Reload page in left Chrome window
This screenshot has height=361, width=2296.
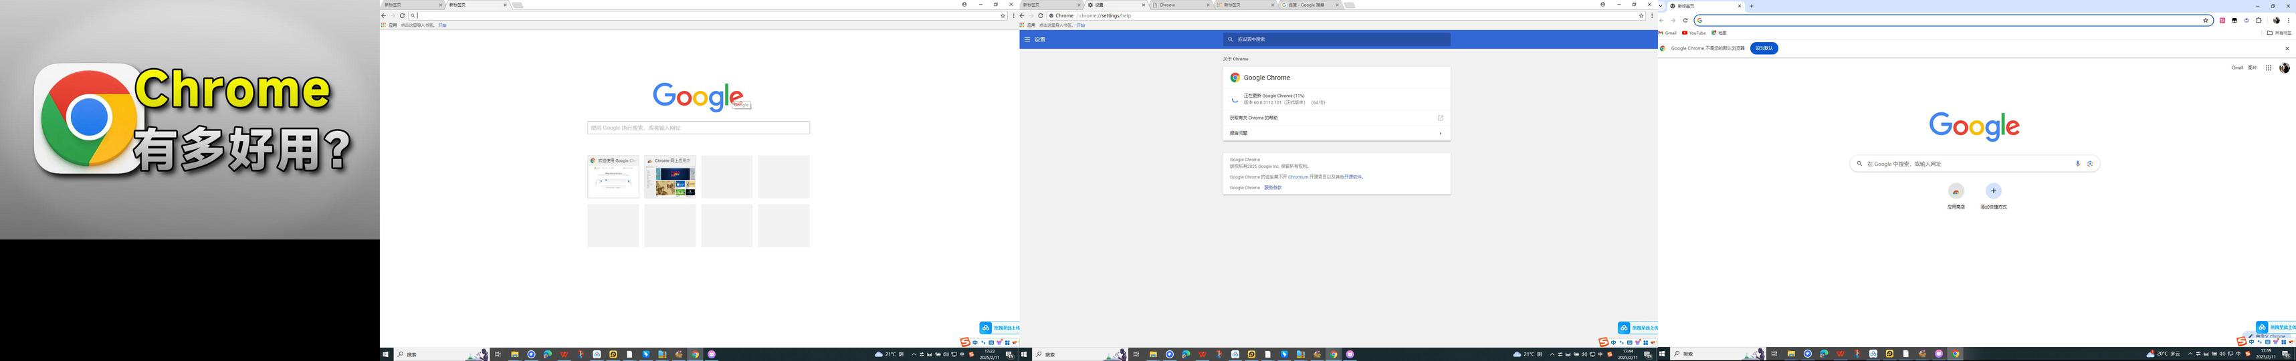402,15
